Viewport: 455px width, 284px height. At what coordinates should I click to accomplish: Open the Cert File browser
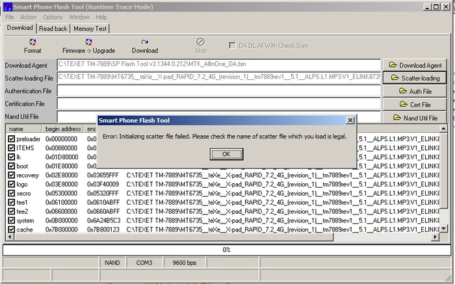pos(415,105)
